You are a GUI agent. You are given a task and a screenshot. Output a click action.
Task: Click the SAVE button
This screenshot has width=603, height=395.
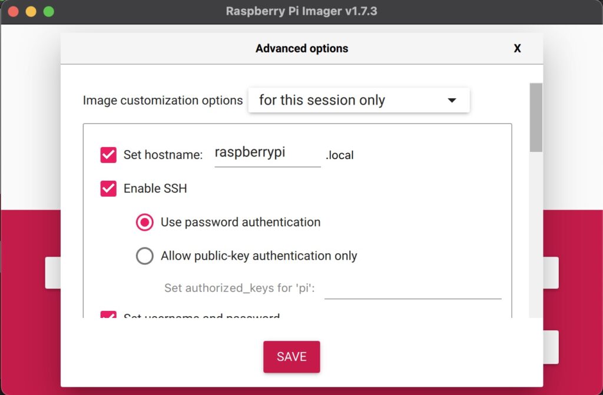pyautogui.click(x=291, y=357)
